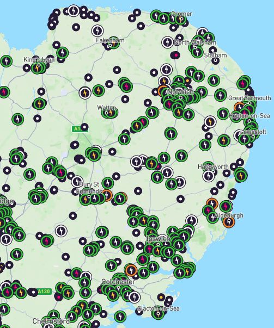Select white-ringed charger northwest of Aldeburgh
274x328 pixels.
(x=191, y=220)
